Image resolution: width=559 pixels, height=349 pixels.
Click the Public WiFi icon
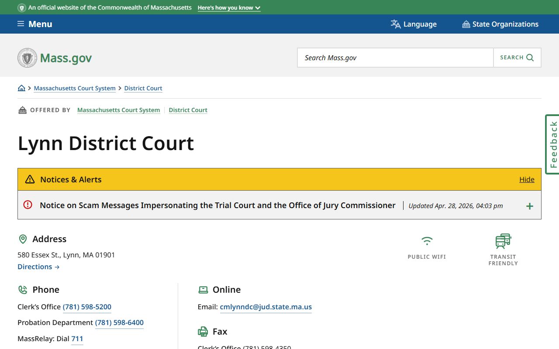(x=427, y=241)
